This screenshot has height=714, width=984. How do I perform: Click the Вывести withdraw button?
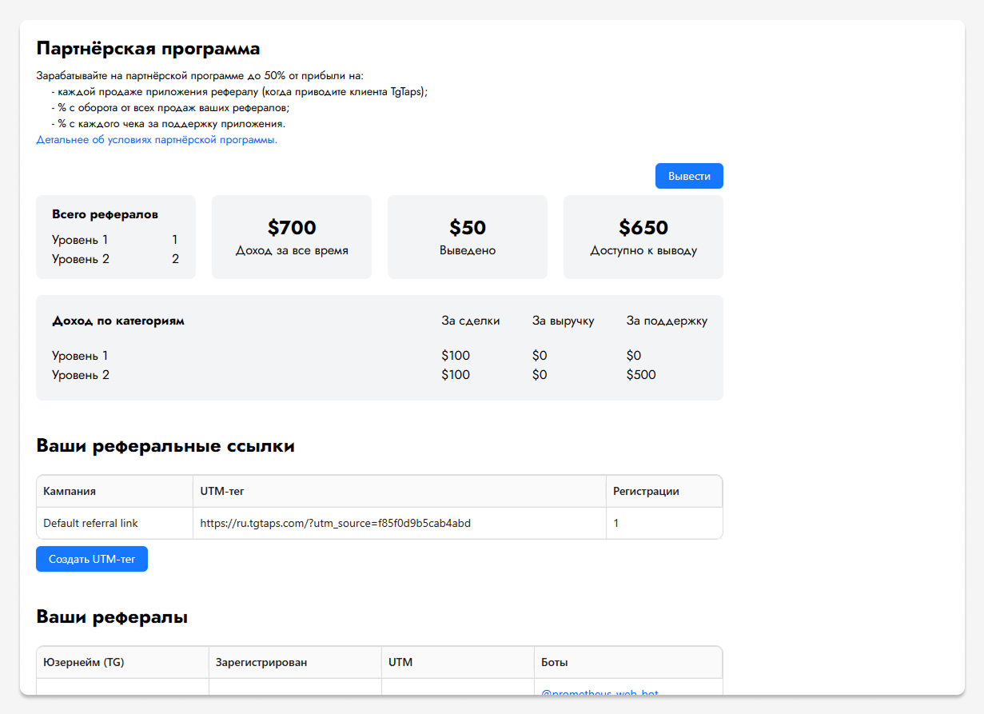point(689,176)
